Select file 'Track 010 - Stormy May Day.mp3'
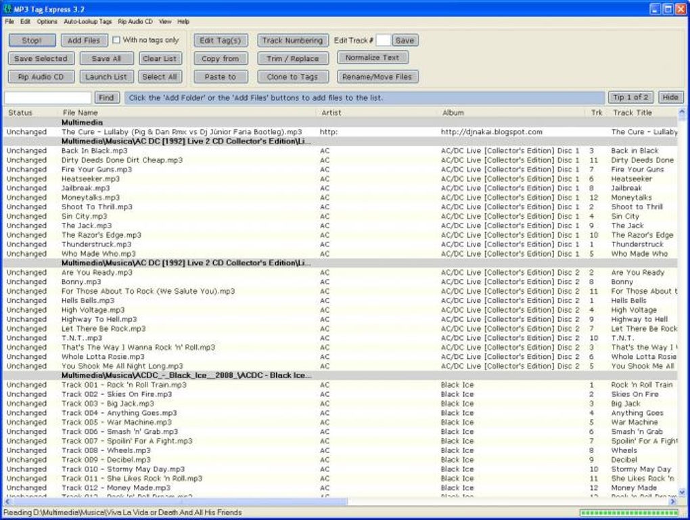690x520 pixels. click(340, 469)
